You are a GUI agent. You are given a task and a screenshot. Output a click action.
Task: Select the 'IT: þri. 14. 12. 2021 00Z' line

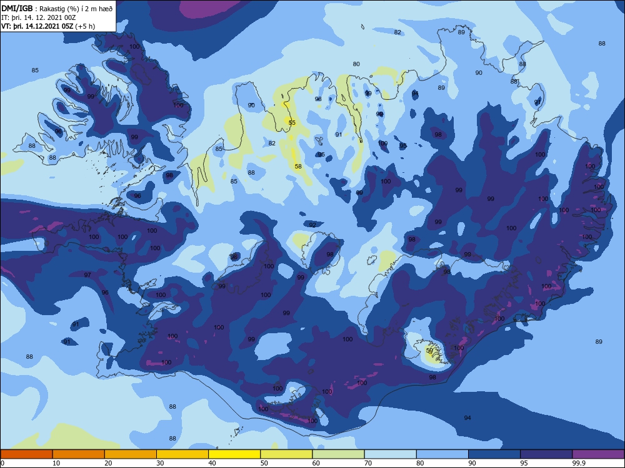[x=38, y=17]
